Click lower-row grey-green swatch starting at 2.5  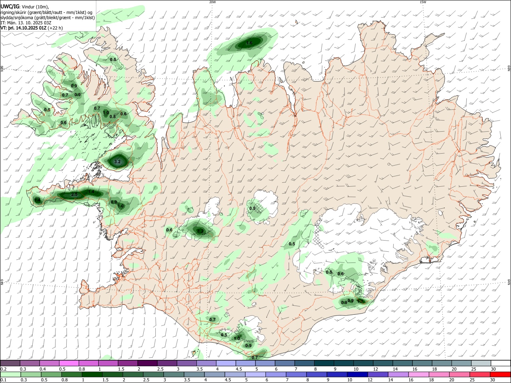(x=153, y=374)
